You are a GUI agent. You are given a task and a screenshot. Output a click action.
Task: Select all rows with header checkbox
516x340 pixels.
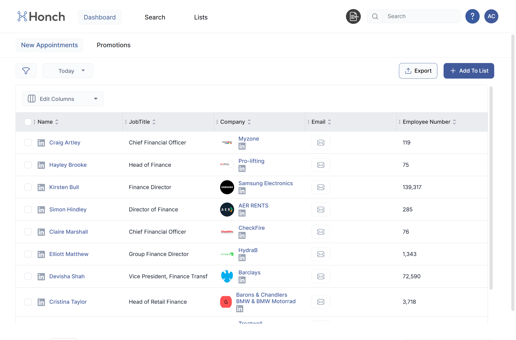point(28,122)
